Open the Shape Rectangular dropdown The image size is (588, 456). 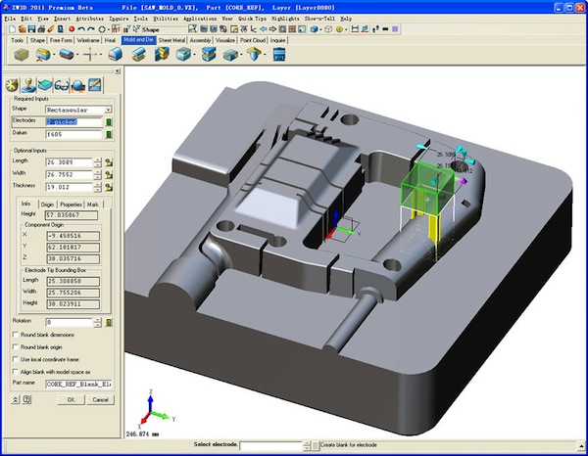point(108,110)
